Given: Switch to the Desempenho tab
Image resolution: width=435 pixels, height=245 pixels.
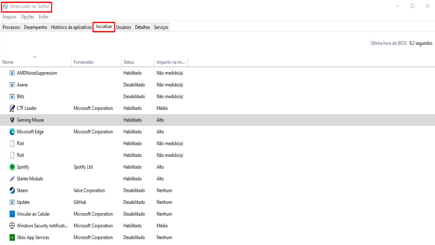Looking at the screenshot, I should 36,28.
